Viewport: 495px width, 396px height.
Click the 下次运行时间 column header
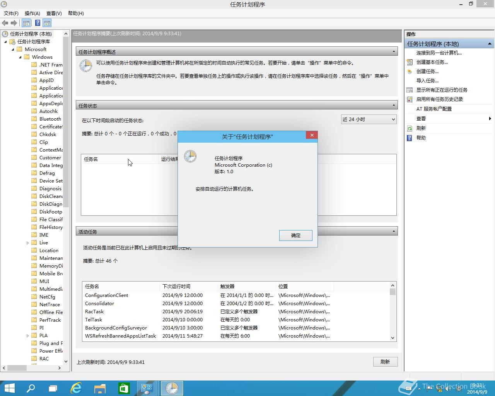coord(189,286)
